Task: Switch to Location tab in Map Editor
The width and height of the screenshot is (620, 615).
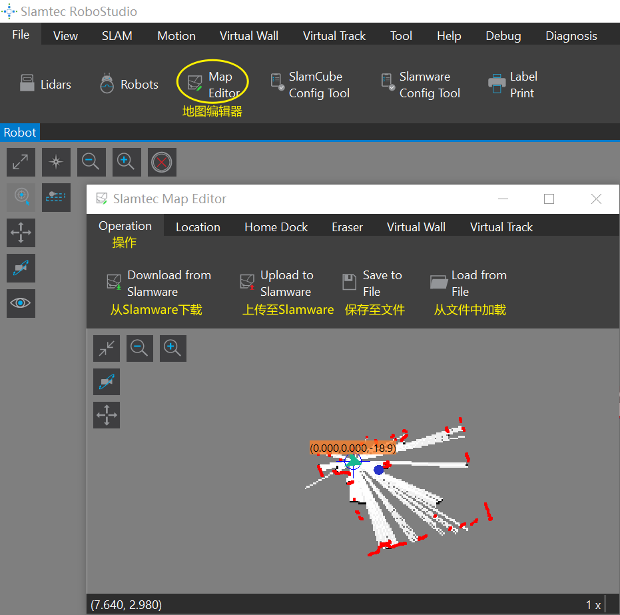Action: pos(198,227)
